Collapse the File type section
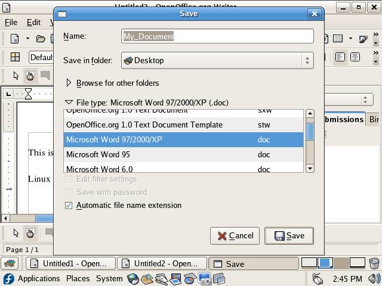 pyautogui.click(x=69, y=102)
